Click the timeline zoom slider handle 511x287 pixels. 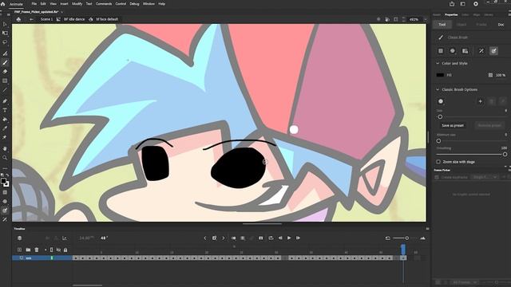click(406, 238)
